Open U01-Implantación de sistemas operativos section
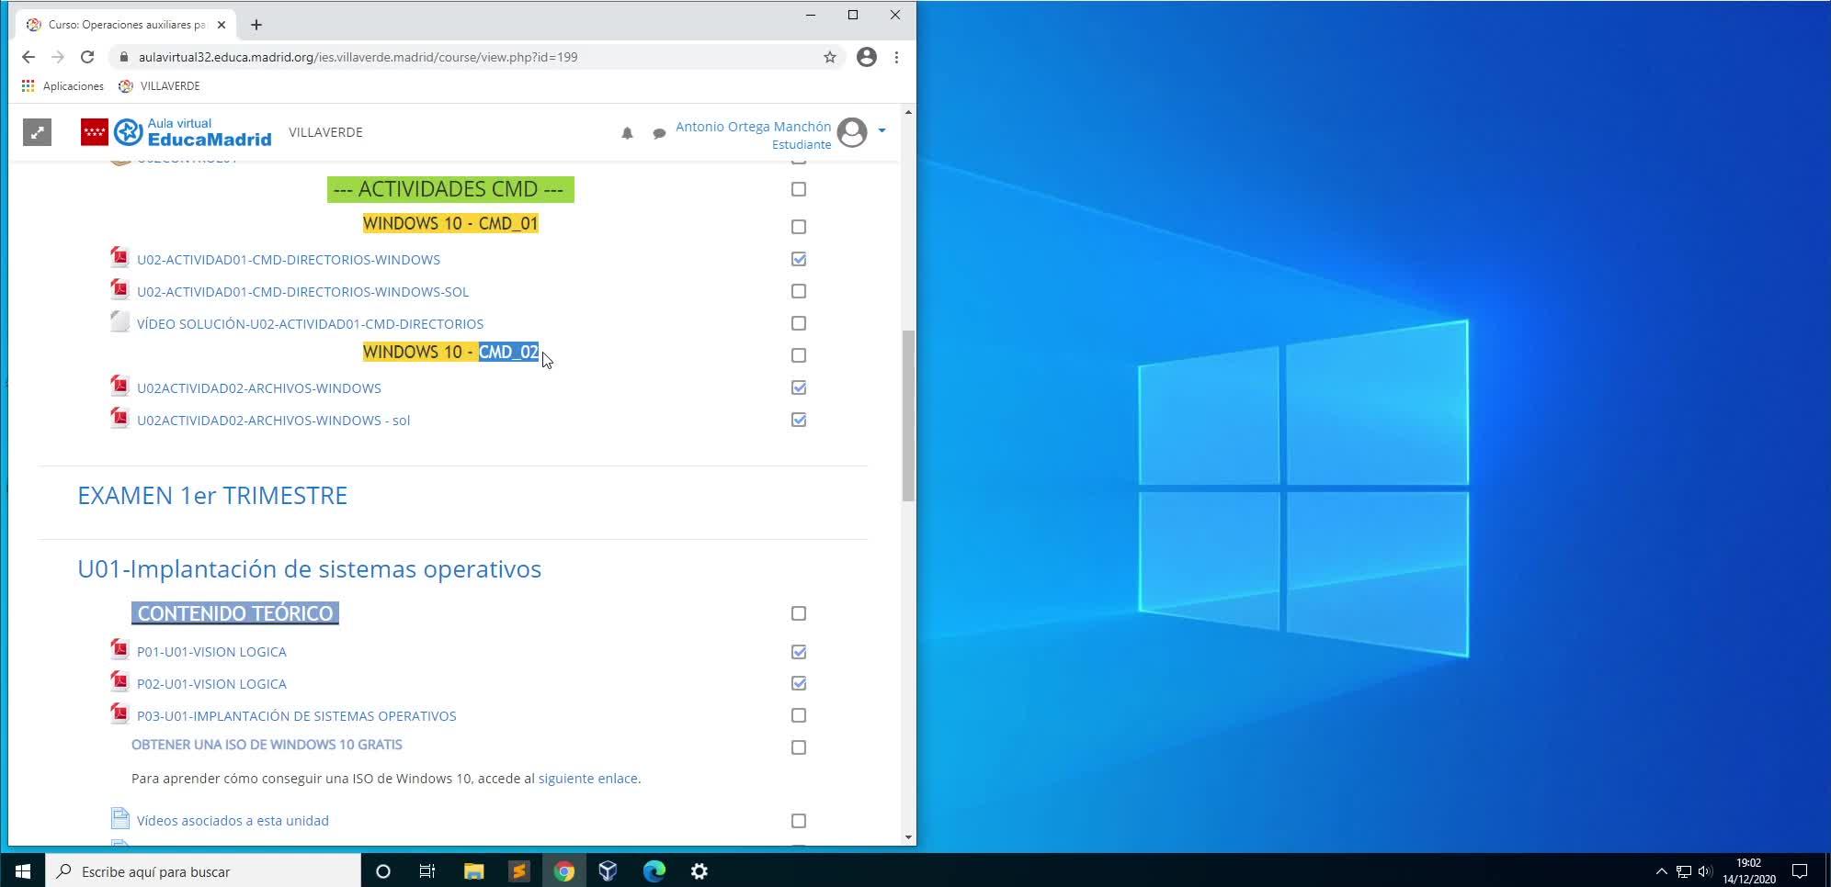This screenshot has width=1831, height=887. pos(309,569)
